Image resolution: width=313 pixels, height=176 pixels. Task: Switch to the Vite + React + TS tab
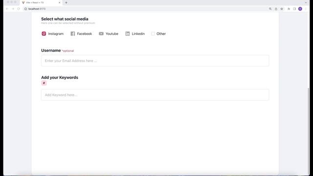pos(41,2)
